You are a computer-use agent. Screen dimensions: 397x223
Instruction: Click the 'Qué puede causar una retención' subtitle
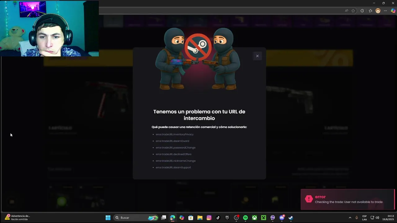(199, 127)
